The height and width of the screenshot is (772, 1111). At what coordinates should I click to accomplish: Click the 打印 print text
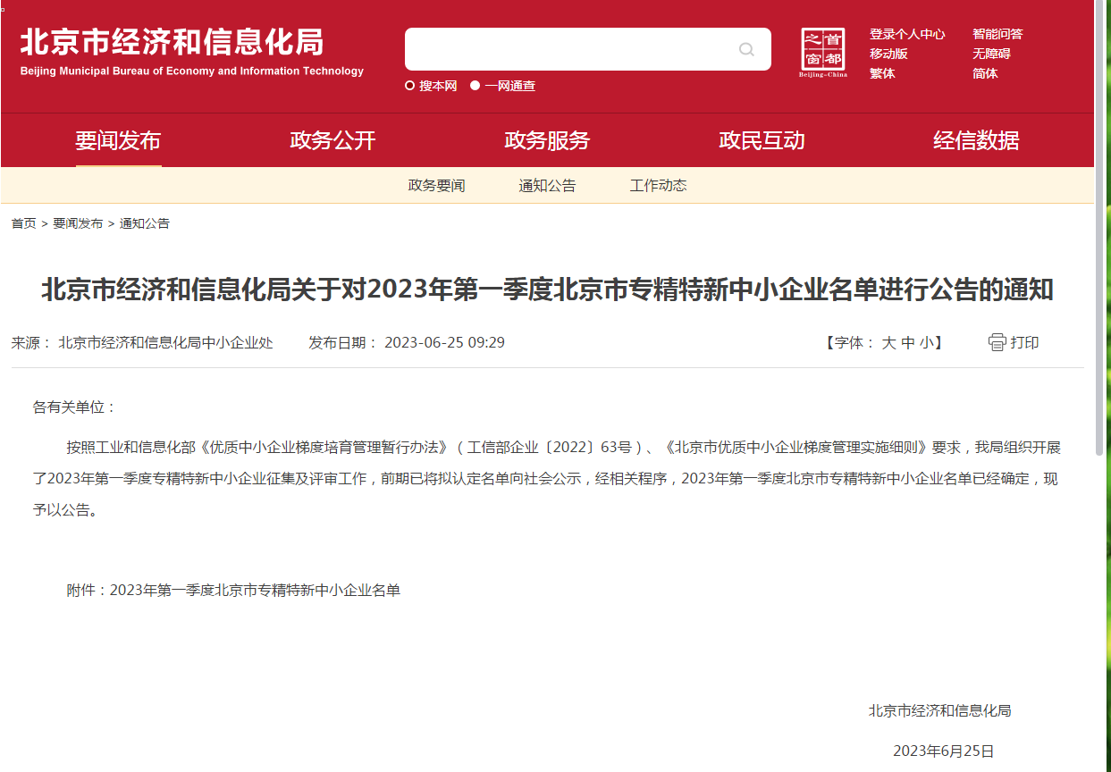(1025, 342)
